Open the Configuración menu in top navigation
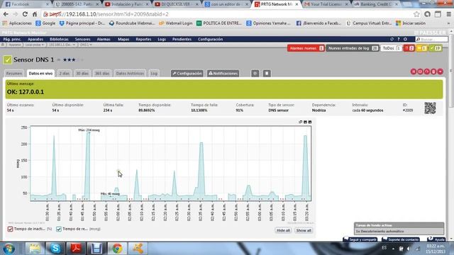 coord(210,39)
